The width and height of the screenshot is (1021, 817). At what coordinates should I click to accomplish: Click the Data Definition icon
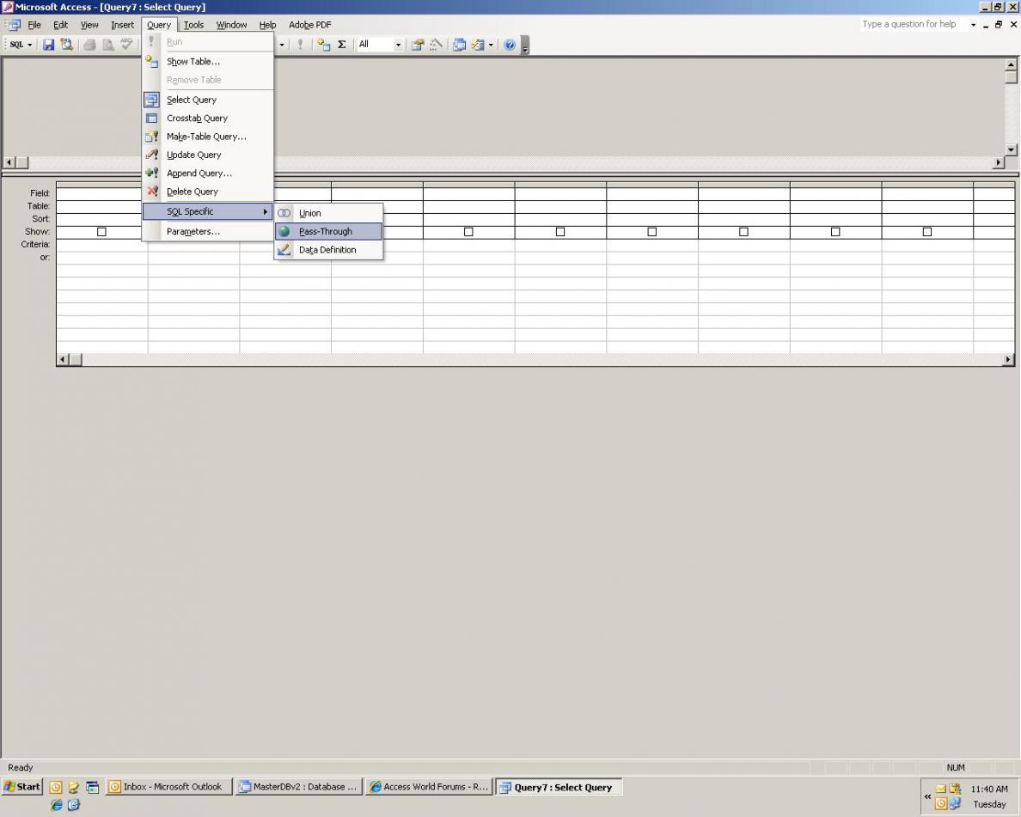coord(284,249)
